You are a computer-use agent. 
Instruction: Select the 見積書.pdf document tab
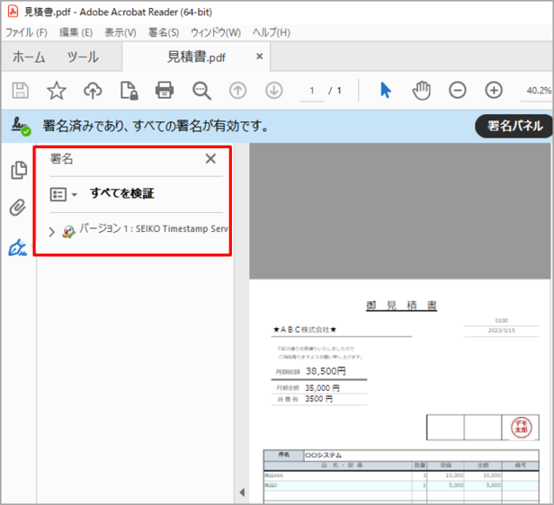(196, 57)
